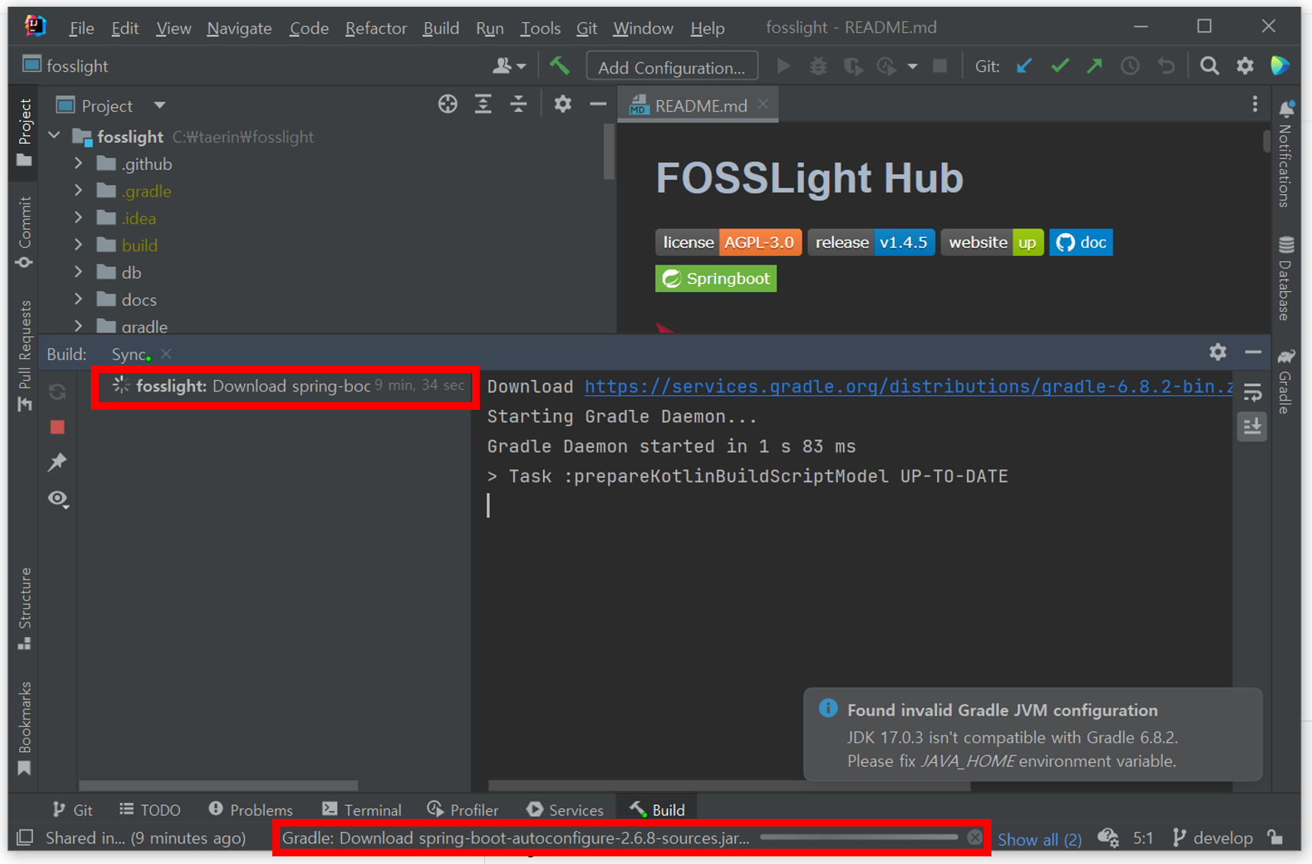1312x864 pixels.
Task: Open Notifications tool window
Action: point(1286,154)
